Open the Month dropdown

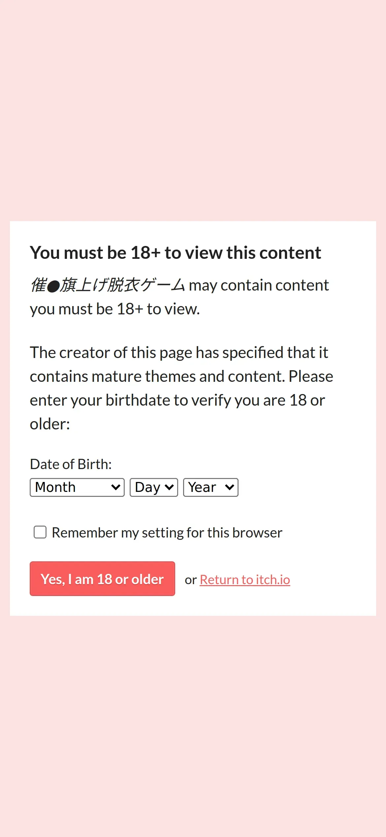[x=77, y=487]
